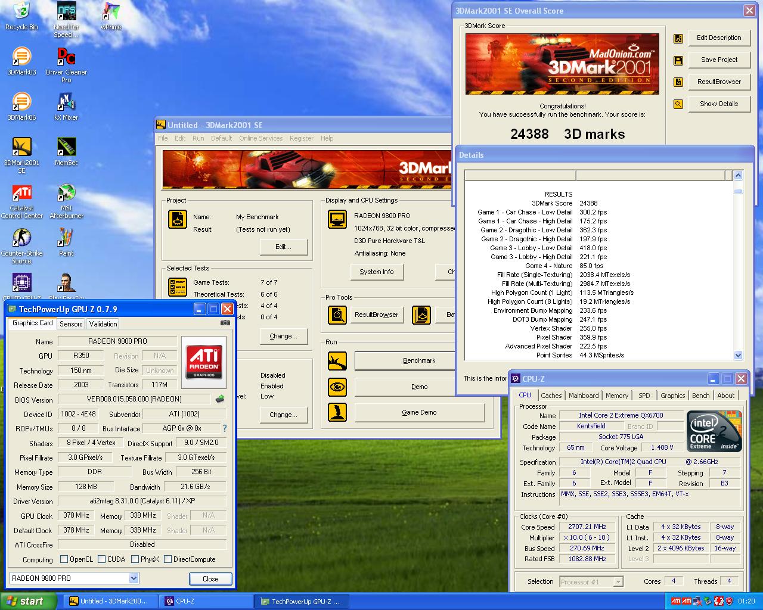Switch to the Validation tab in GPU-Z
The image size is (763, 610).
tap(103, 323)
